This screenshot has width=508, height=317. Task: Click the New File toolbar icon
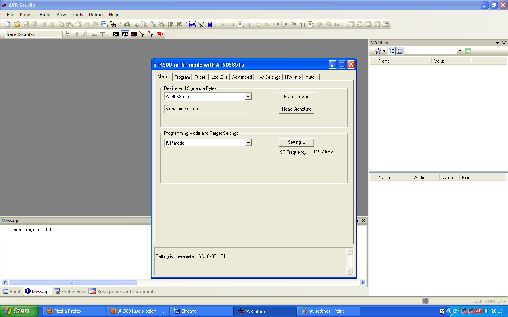click(x=8, y=25)
